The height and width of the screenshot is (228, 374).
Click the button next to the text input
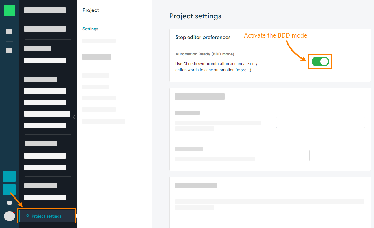(x=356, y=122)
